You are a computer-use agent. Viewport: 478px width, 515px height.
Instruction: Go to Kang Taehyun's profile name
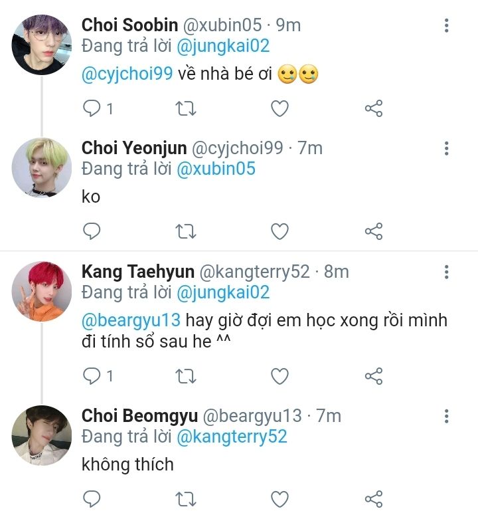[x=138, y=272]
